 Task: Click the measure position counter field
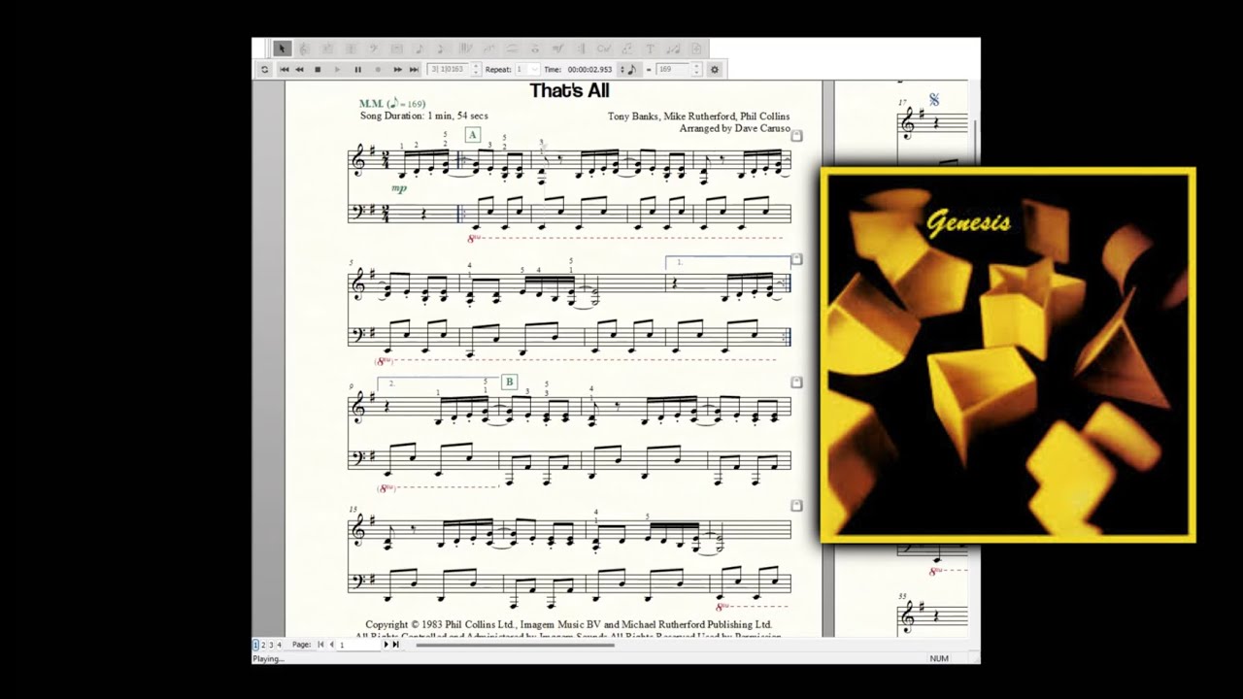pyautogui.click(x=448, y=69)
